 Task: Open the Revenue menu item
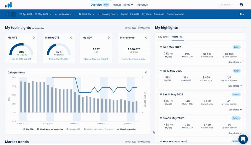tap(142, 5)
